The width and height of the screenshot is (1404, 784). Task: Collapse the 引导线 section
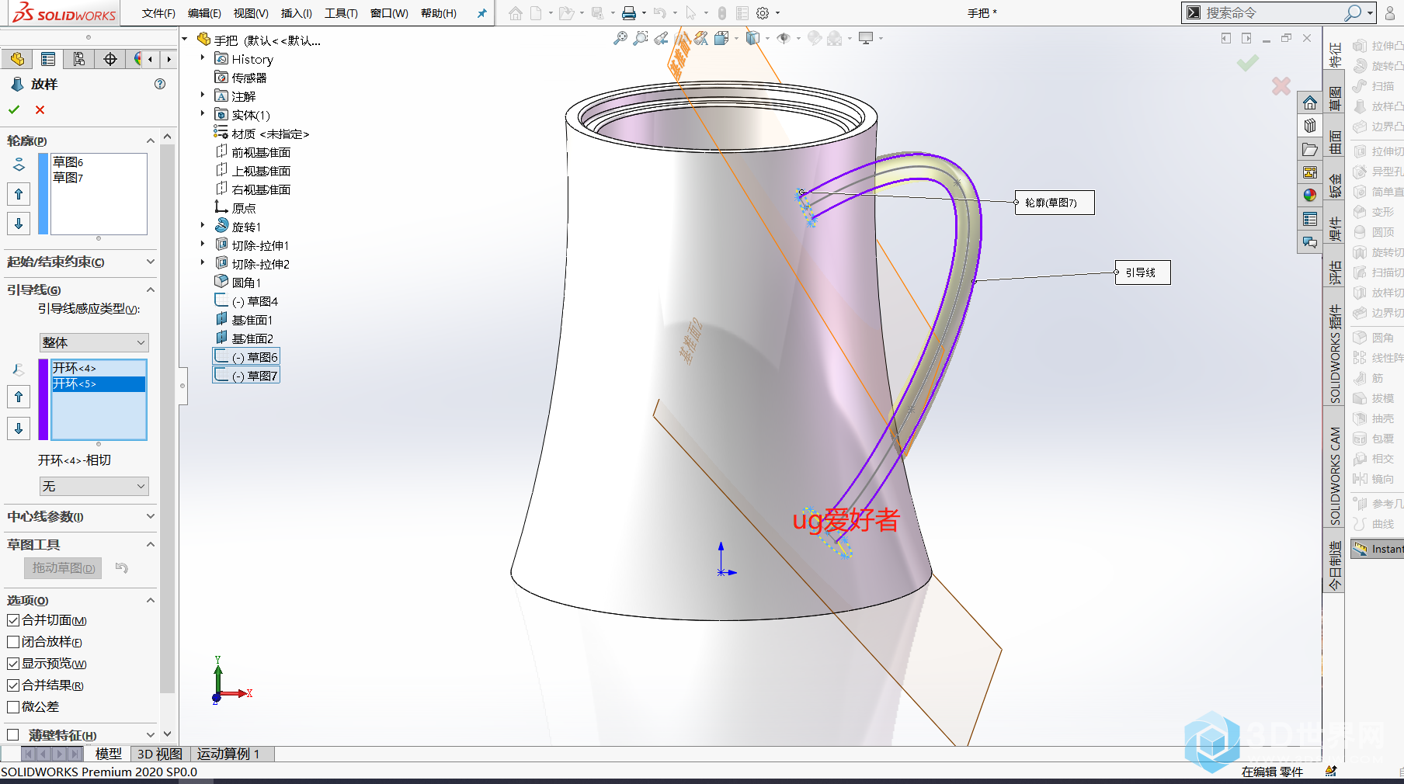[x=151, y=290]
